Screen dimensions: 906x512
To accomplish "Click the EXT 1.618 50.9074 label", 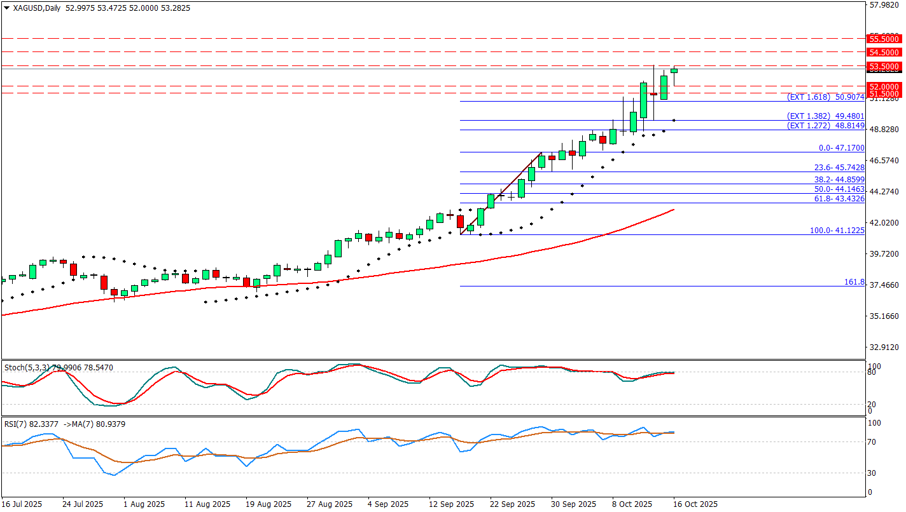I will 825,97.
